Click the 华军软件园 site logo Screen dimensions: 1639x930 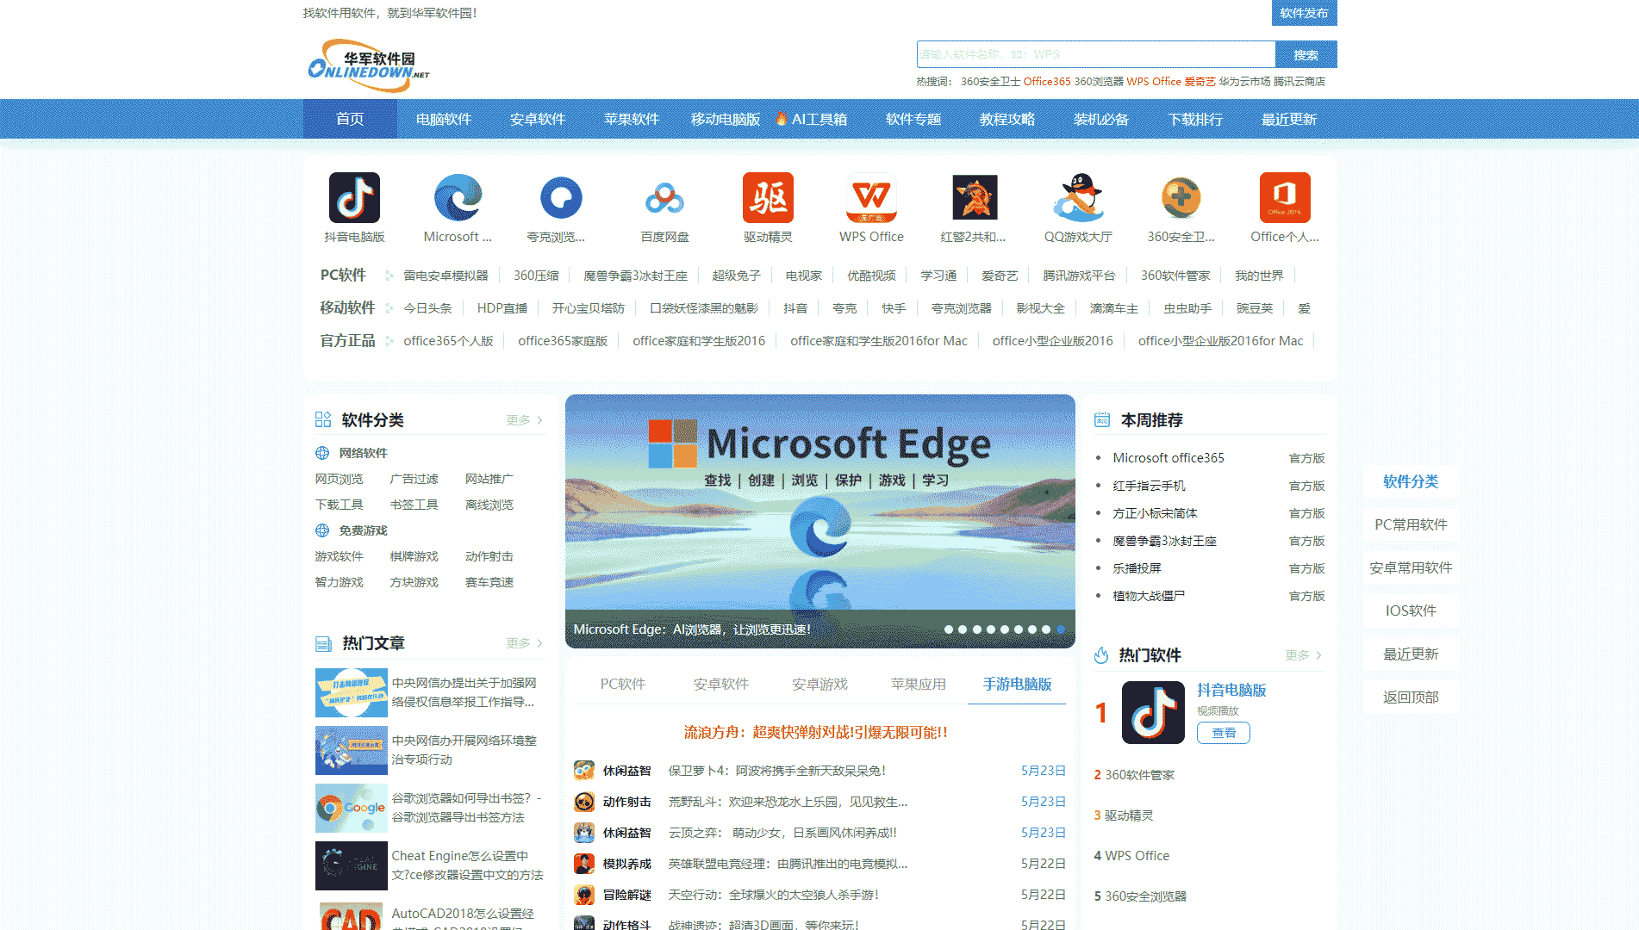tap(368, 65)
